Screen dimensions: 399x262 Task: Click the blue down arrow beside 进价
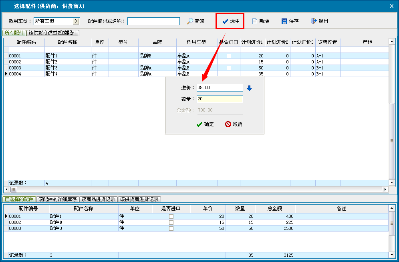click(x=249, y=88)
